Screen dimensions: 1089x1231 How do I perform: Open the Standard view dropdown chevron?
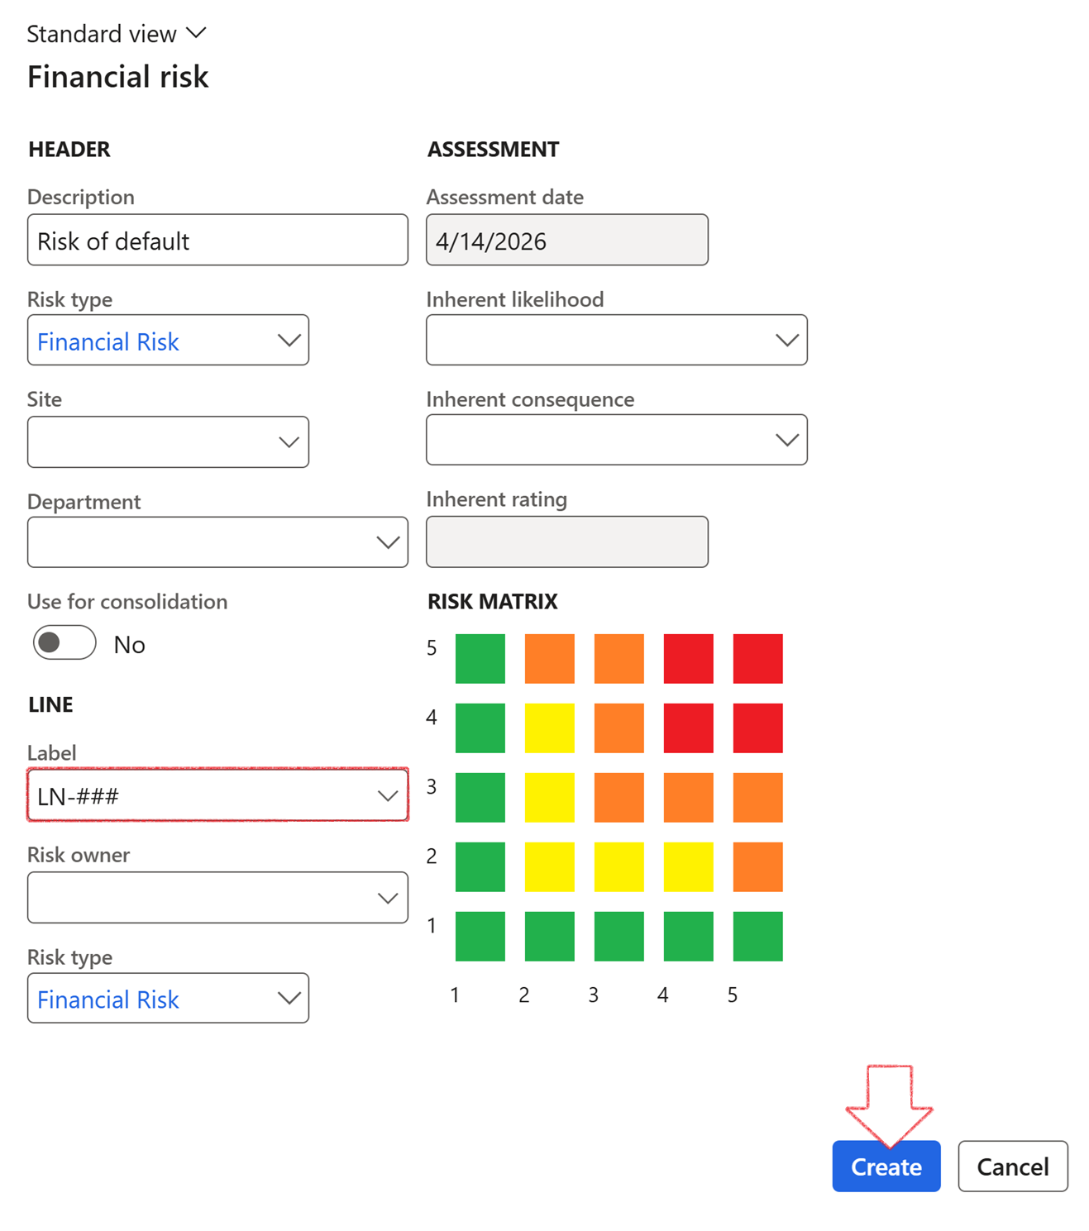pyautogui.click(x=196, y=33)
